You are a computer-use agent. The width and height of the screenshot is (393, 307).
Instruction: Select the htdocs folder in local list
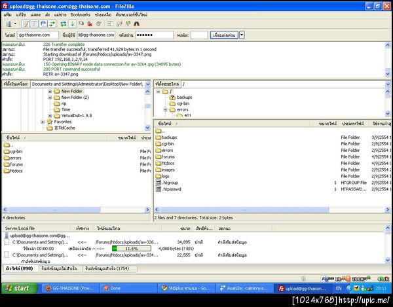[16, 171]
